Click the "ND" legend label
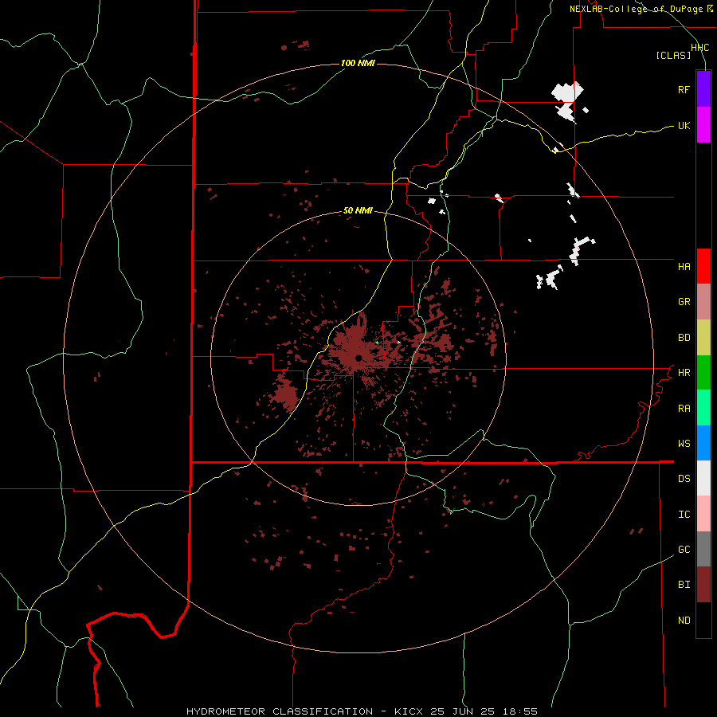 684,621
